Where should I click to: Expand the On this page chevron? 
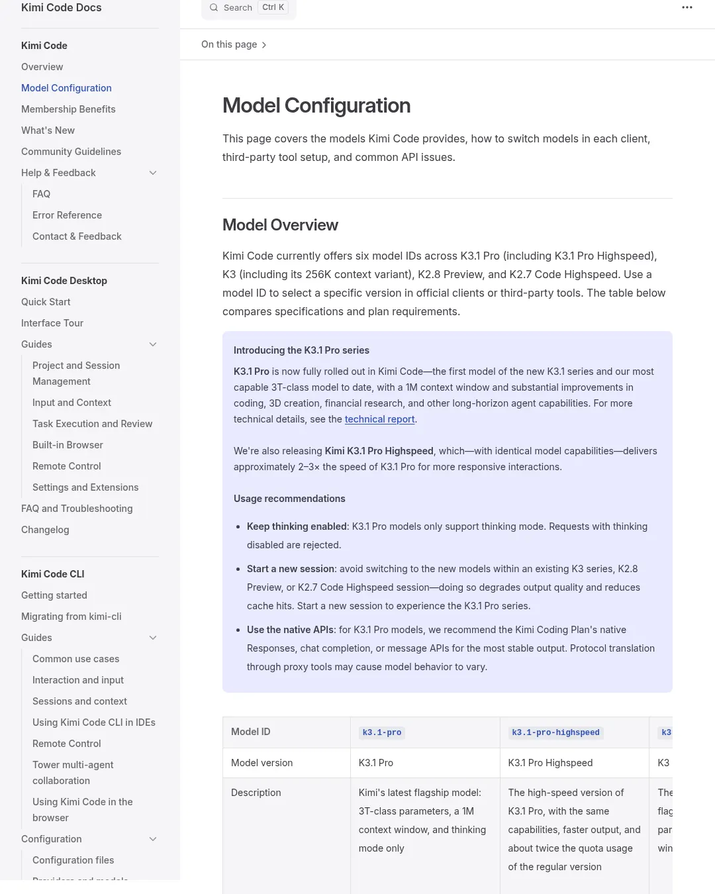tap(264, 45)
